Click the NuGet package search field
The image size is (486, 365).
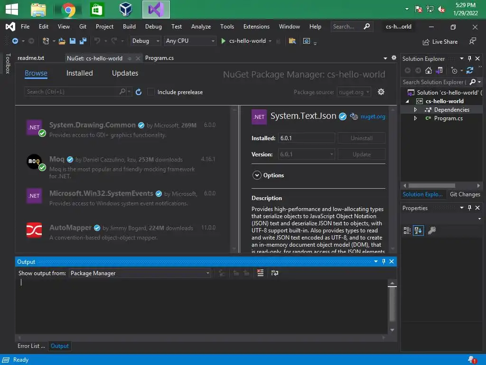[72, 92]
